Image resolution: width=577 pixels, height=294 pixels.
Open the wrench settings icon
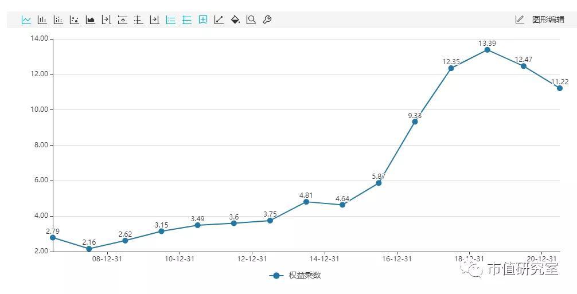(x=267, y=20)
